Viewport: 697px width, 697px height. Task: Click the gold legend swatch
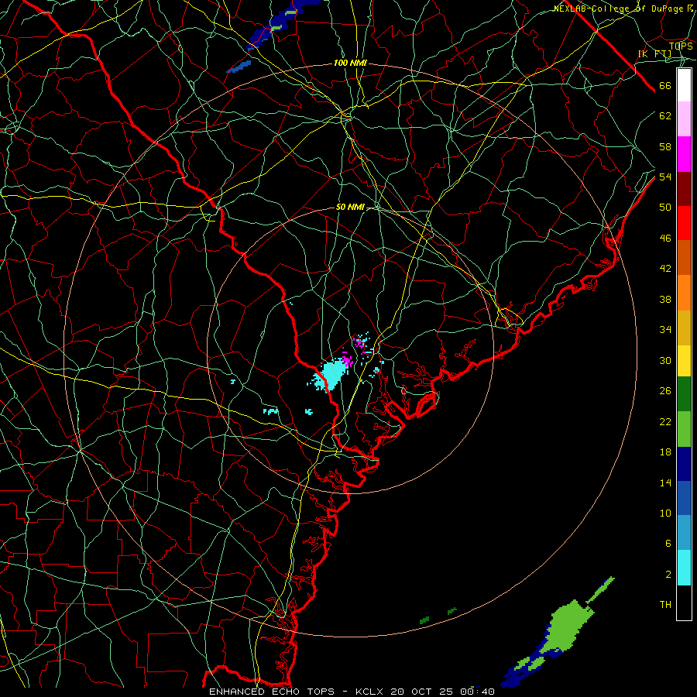pos(684,328)
